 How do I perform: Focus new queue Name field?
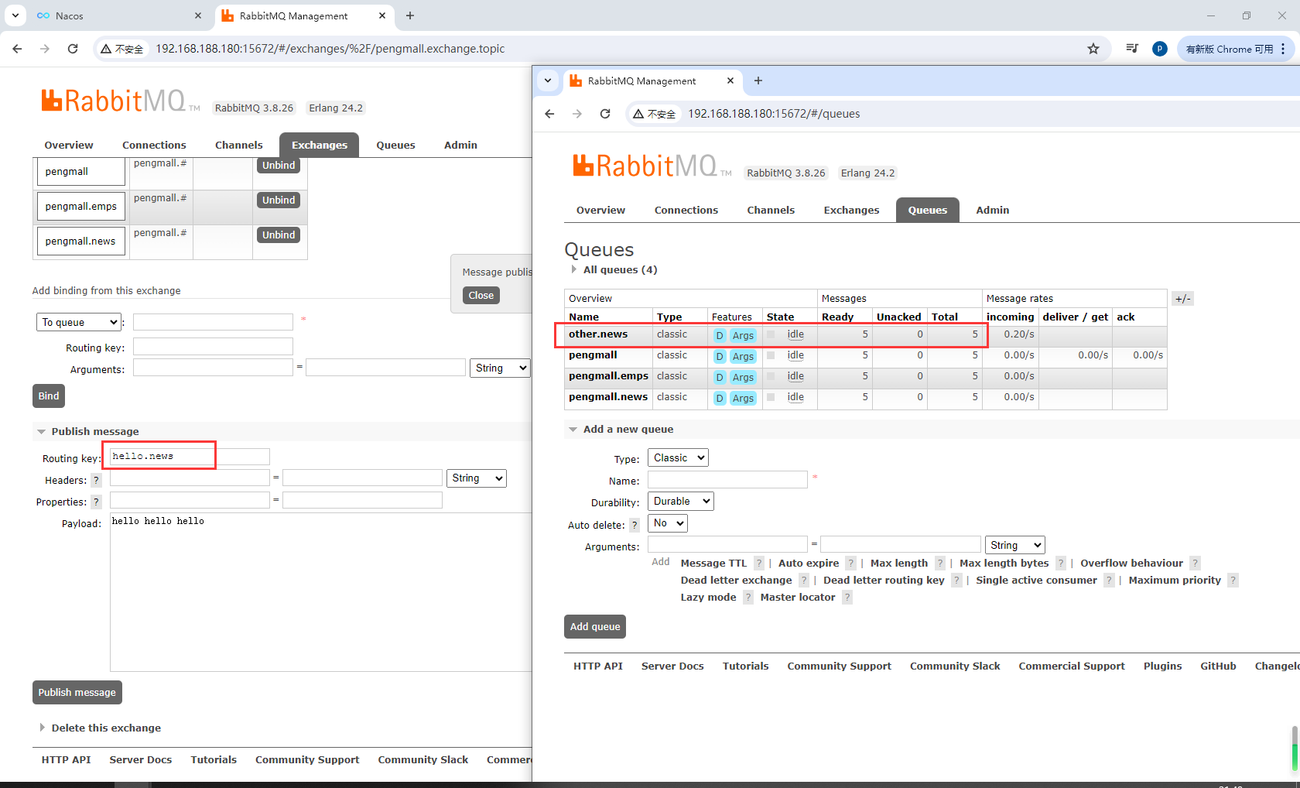(x=727, y=480)
